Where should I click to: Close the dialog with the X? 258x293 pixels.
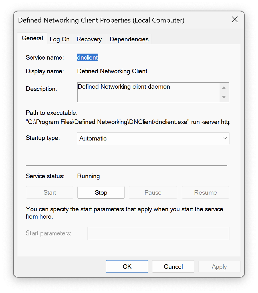(235, 20)
